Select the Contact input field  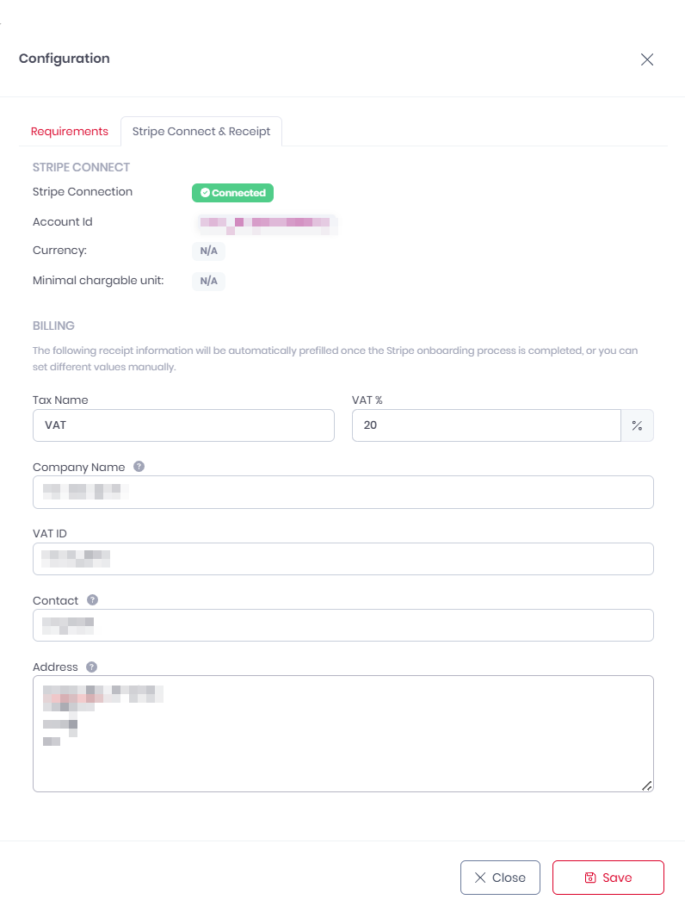pyautogui.click(x=342, y=625)
